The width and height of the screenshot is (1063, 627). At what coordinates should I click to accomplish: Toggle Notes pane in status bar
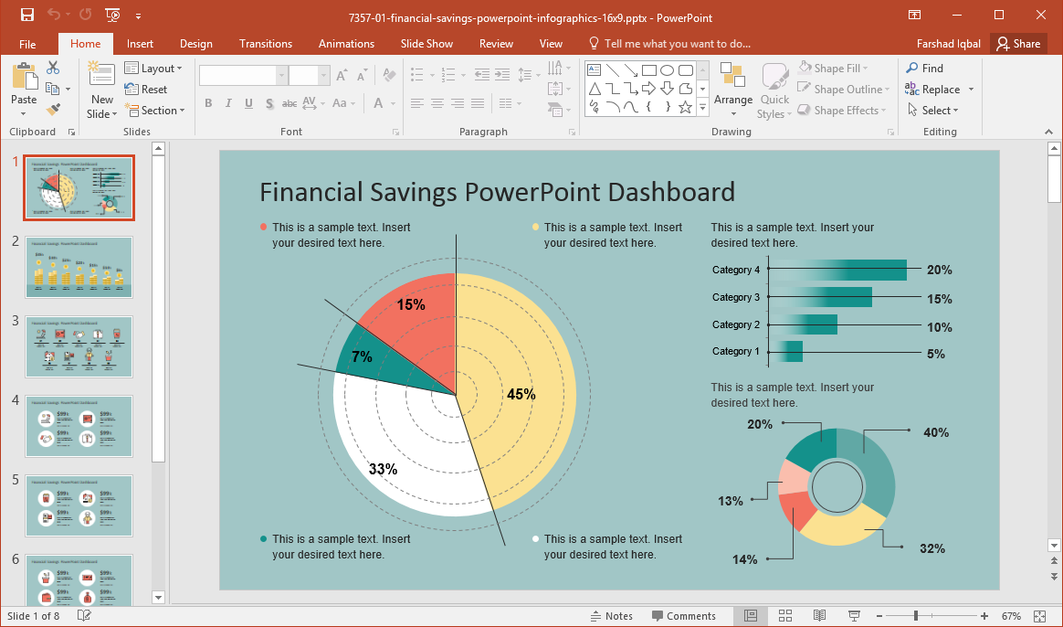click(612, 616)
